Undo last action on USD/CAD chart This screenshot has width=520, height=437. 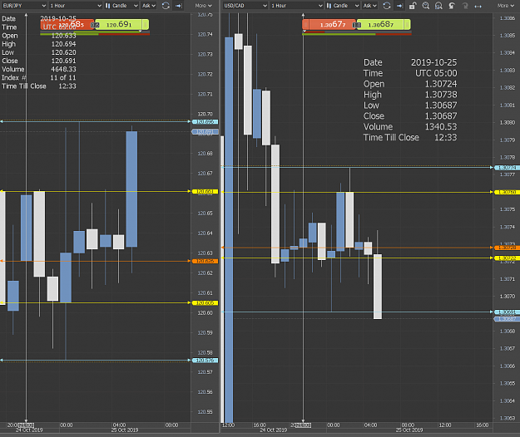pos(452,5)
